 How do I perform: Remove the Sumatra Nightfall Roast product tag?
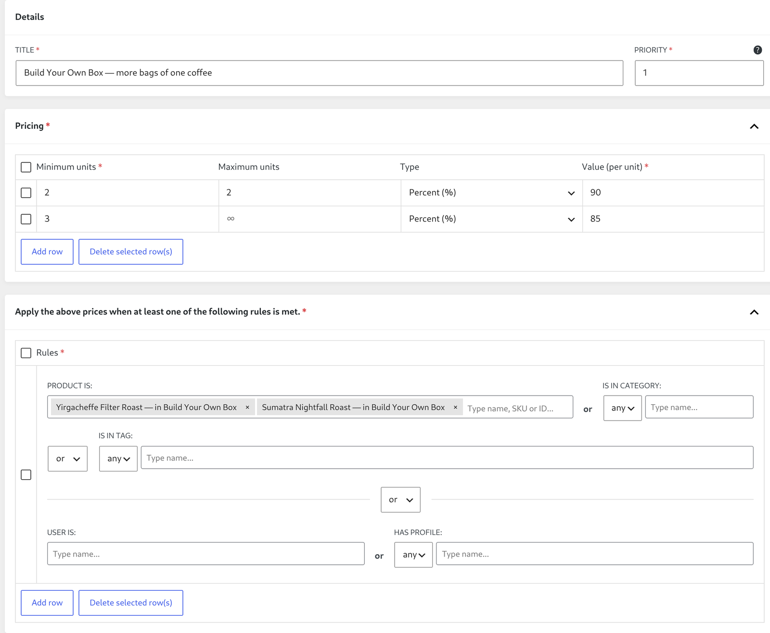tap(455, 407)
